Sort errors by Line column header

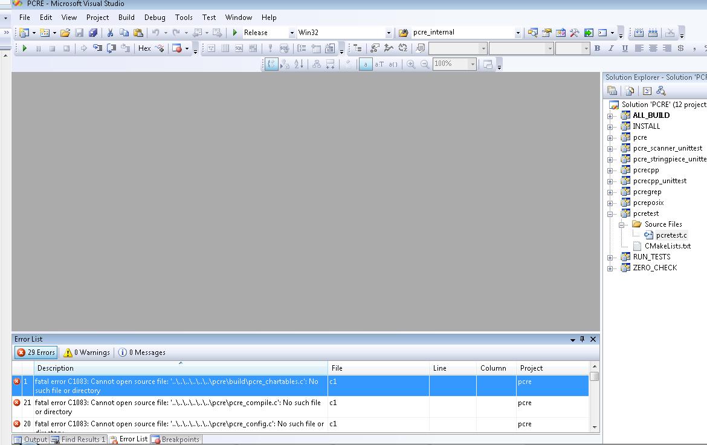(453, 368)
